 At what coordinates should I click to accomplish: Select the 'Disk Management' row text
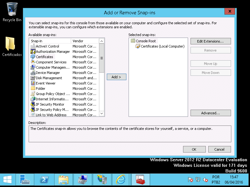(49, 78)
